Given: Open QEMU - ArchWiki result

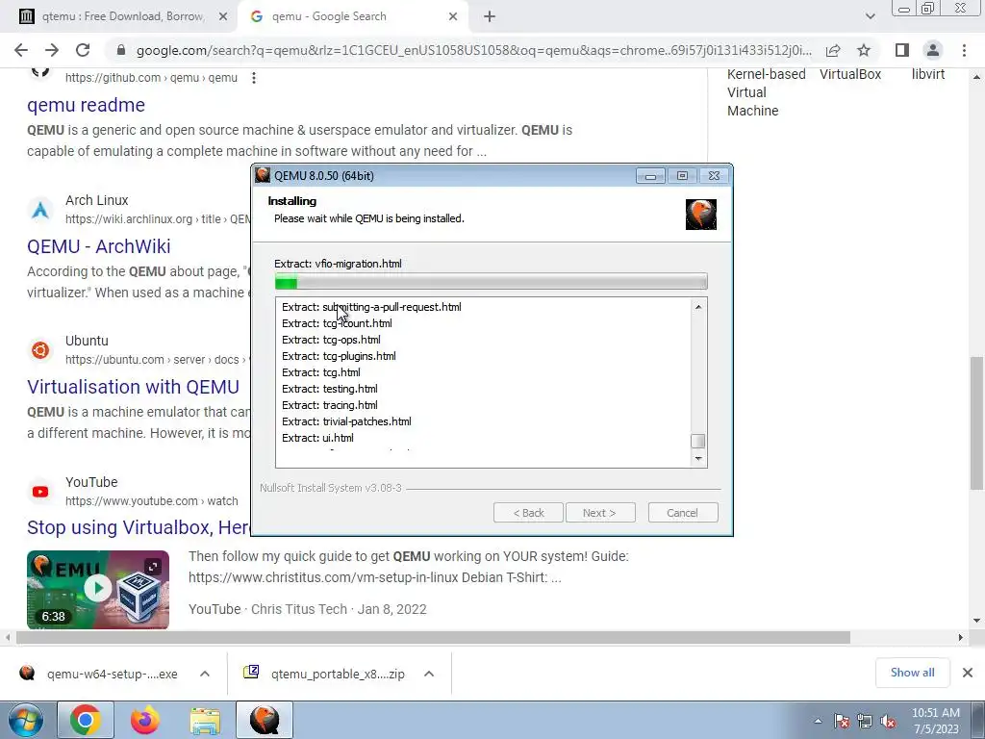Looking at the screenshot, I should click(99, 246).
